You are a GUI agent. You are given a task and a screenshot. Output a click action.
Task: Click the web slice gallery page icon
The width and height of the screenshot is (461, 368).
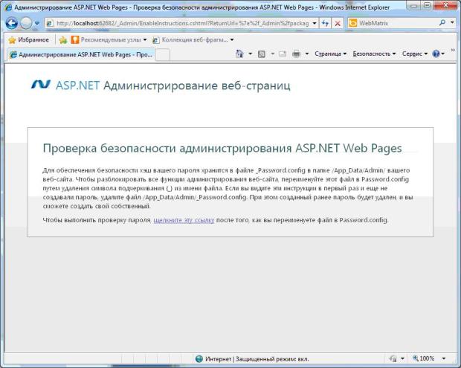coord(156,40)
